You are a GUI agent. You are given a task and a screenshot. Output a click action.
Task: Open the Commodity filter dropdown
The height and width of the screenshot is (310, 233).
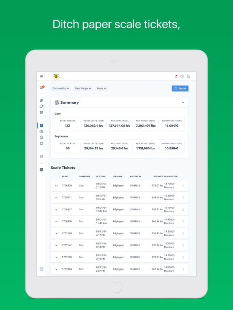point(61,88)
